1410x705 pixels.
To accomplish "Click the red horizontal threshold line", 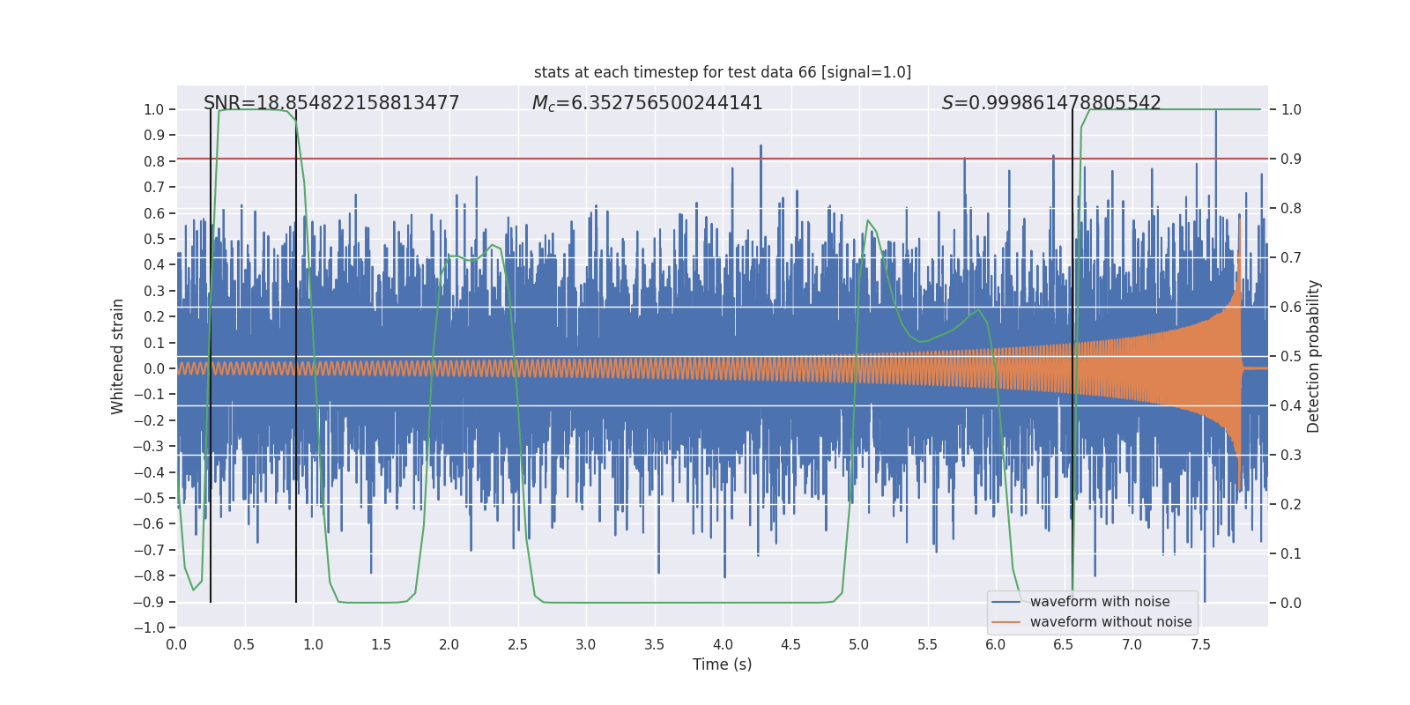I will (x=617, y=160).
